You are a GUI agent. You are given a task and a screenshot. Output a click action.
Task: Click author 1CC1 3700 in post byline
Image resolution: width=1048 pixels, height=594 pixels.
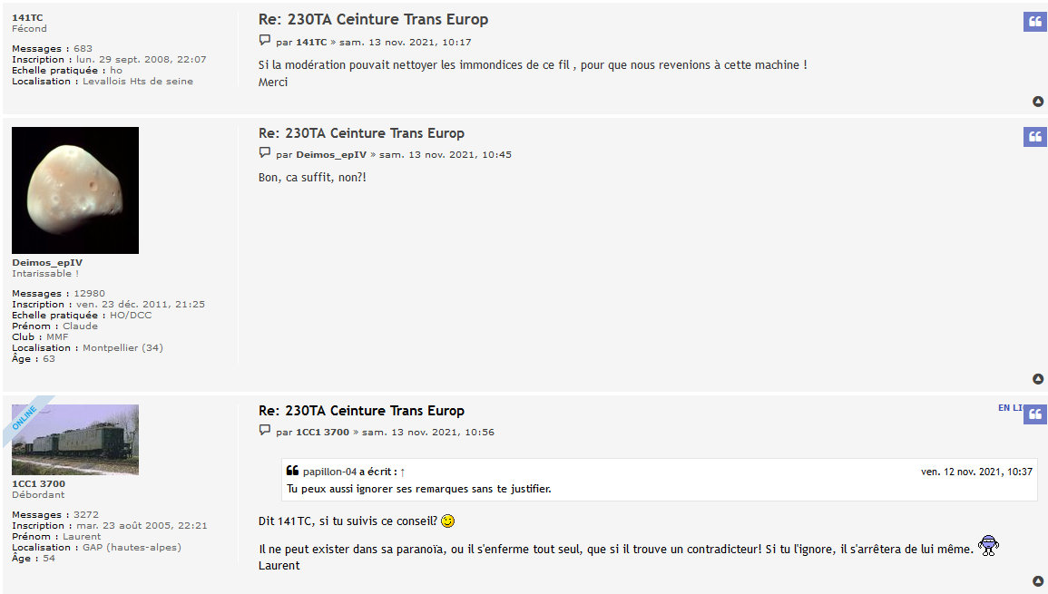point(323,433)
